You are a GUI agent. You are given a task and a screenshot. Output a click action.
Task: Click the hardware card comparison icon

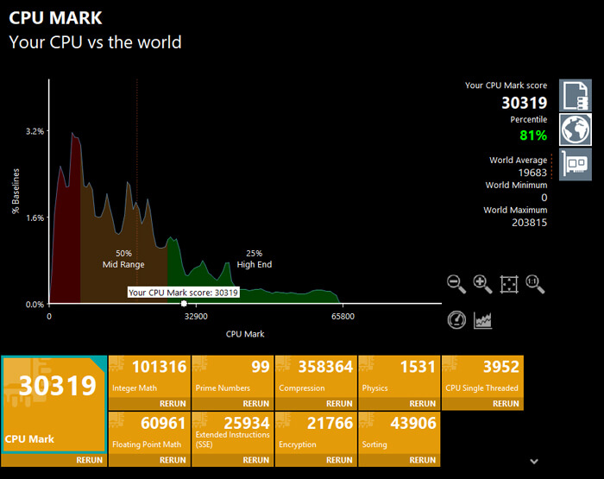pos(575,163)
